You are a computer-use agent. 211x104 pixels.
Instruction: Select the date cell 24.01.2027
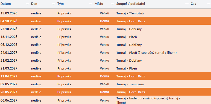point(9,53)
